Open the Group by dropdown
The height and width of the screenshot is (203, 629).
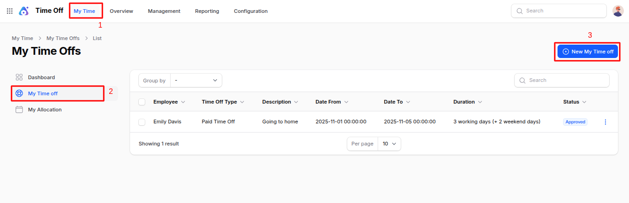click(x=196, y=81)
